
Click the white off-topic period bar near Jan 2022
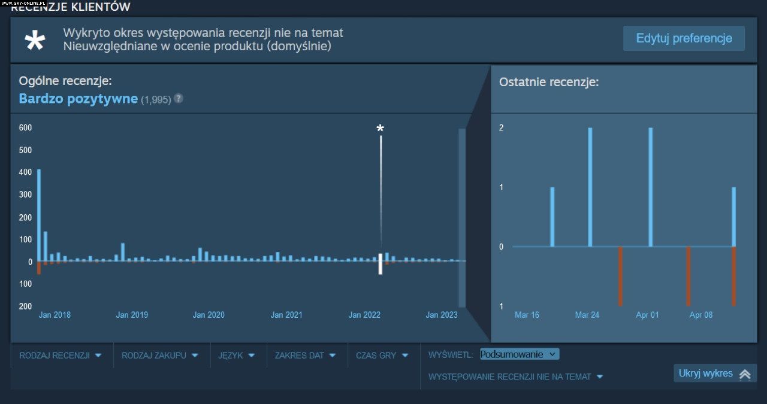(x=380, y=263)
